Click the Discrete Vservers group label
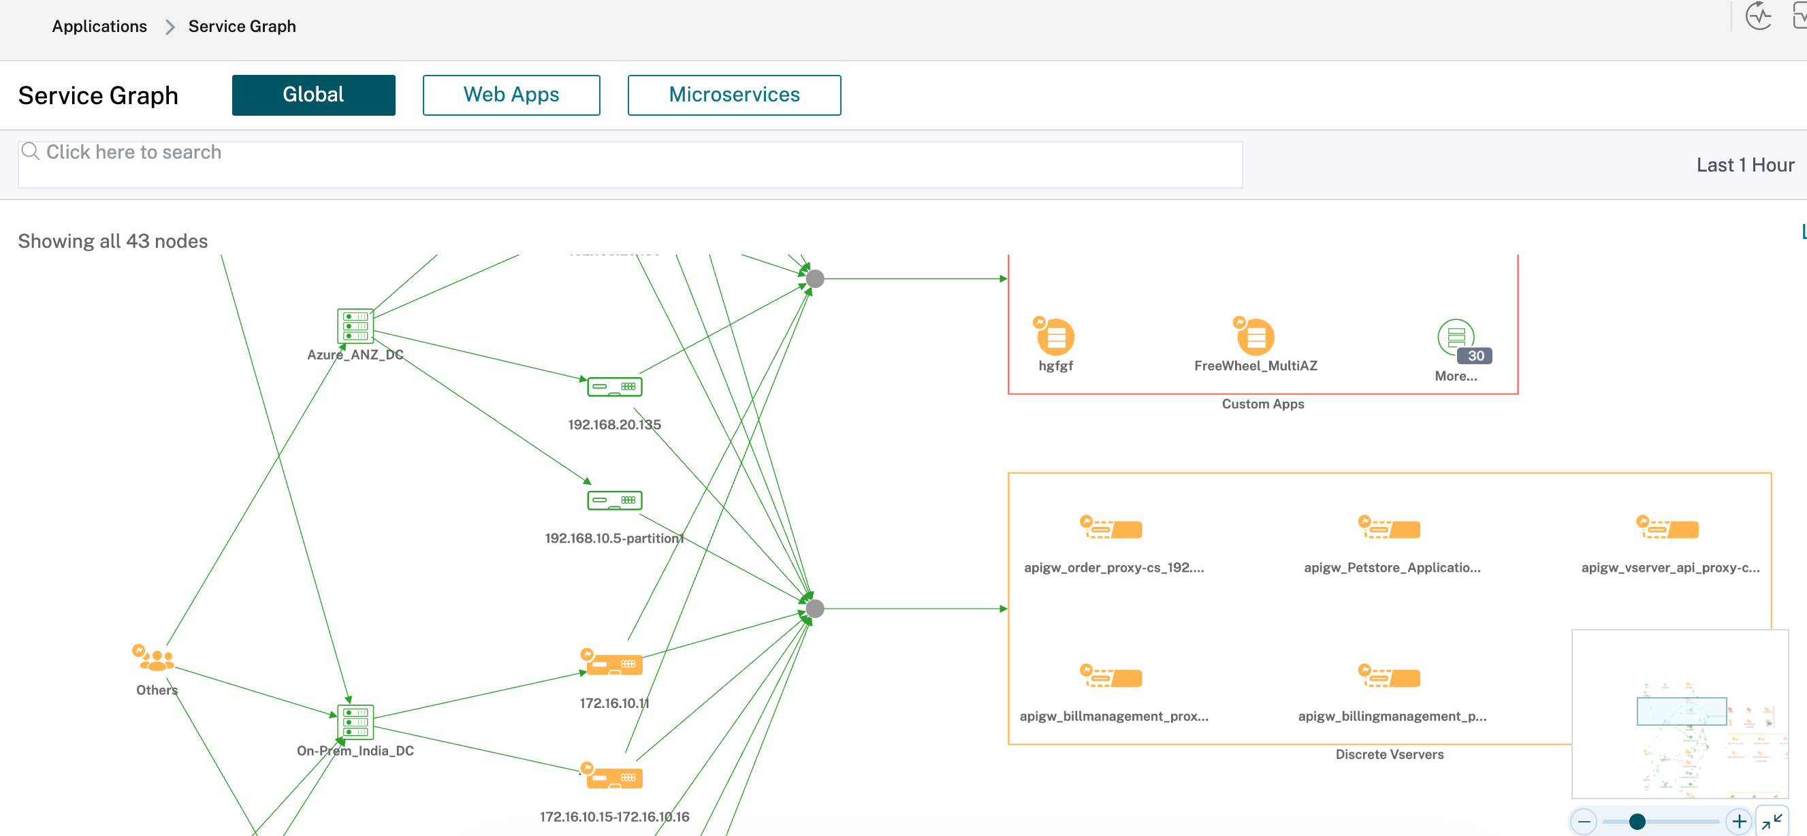This screenshot has width=1807, height=836. tap(1389, 754)
